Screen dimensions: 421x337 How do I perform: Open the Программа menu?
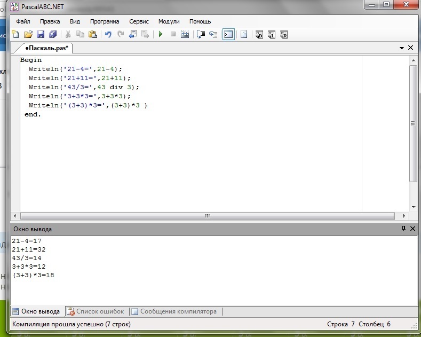point(105,21)
